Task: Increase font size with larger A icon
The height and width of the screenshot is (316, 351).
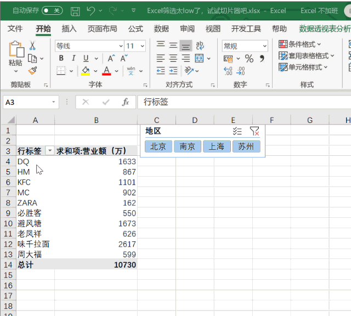Action: coord(111,58)
